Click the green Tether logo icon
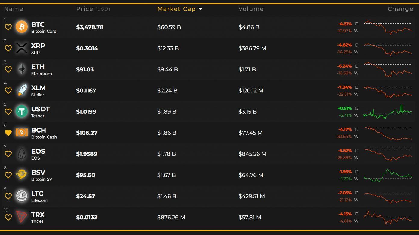 [x=22, y=112]
